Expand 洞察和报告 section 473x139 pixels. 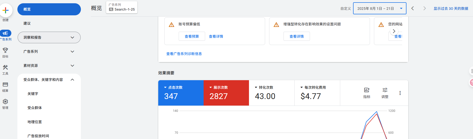(49, 37)
